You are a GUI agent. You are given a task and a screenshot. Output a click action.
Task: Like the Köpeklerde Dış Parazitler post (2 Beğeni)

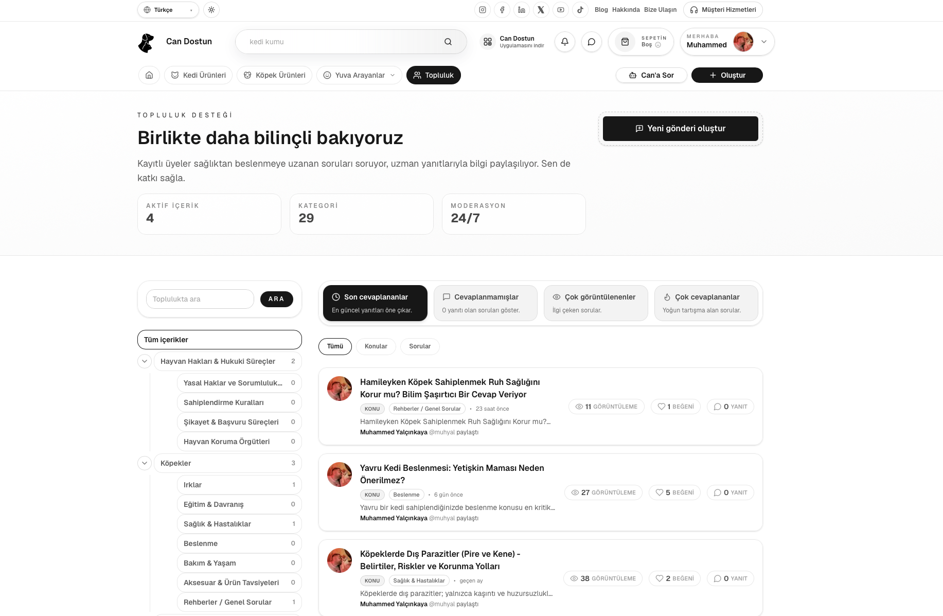(x=674, y=578)
